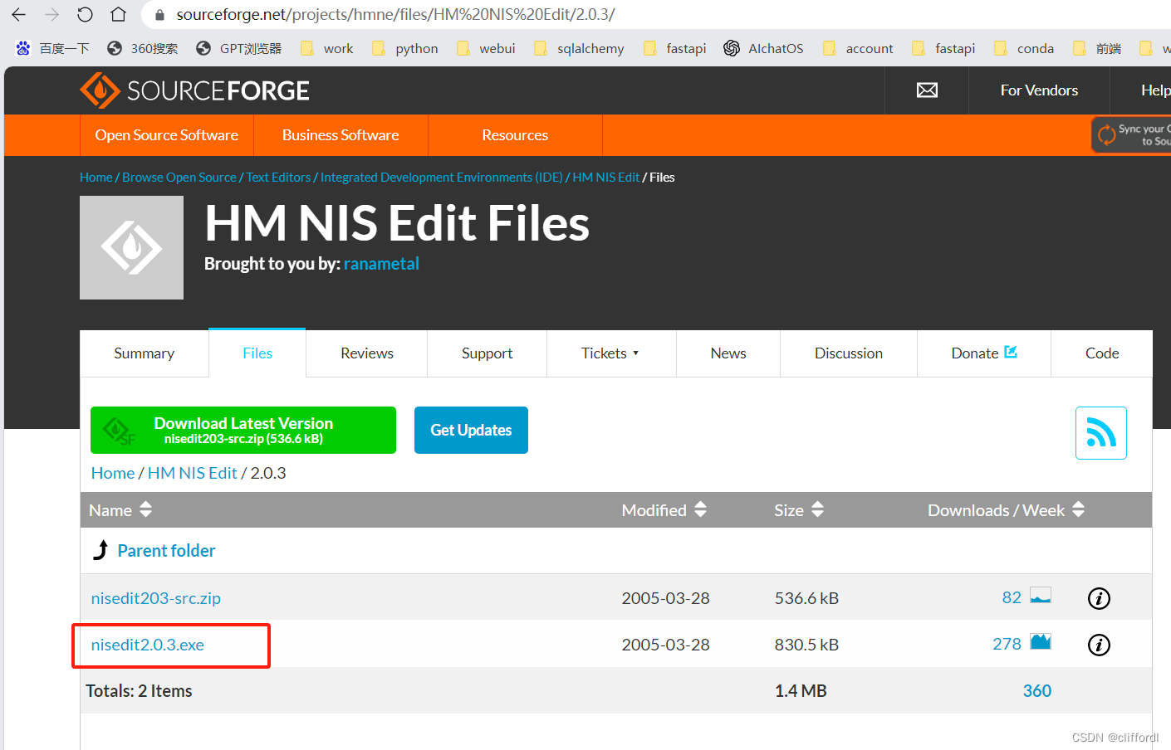Image resolution: width=1171 pixels, height=750 pixels.
Task: Show info for nisedit2.0.3.exe
Action: click(x=1099, y=645)
